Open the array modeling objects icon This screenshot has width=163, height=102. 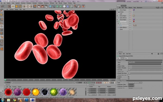(61, 6)
